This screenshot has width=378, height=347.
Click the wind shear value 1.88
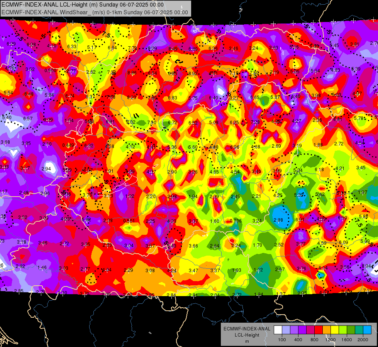click(318, 145)
